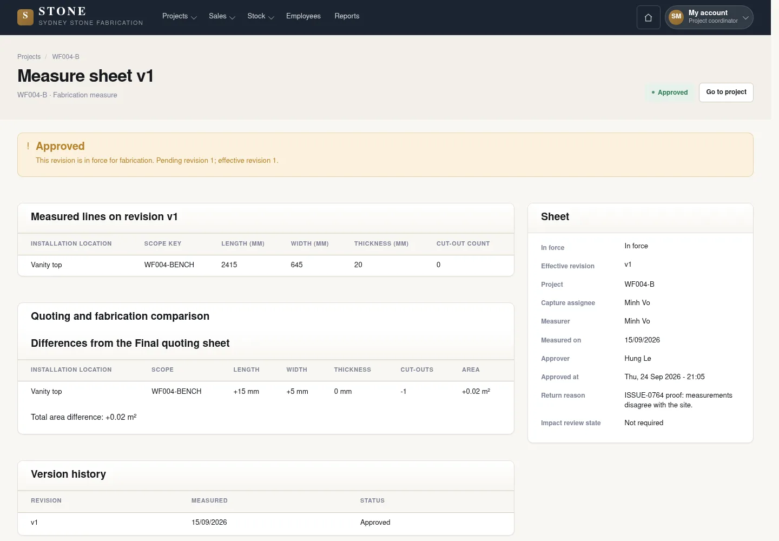Click the thickness value 20
This screenshot has width=779, height=541.
pos(358,265)
